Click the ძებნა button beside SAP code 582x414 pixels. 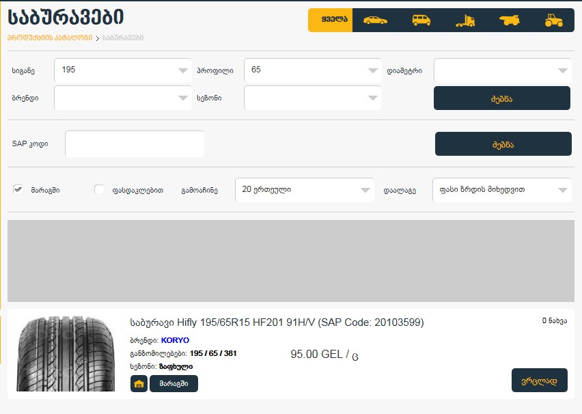[503, 144]
